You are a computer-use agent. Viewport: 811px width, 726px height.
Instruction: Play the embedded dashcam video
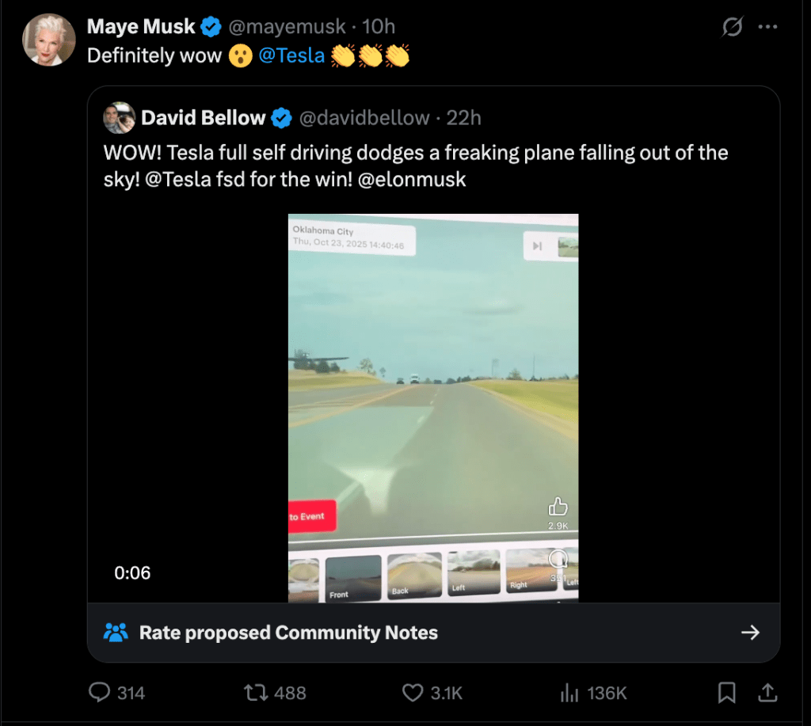click(432, 396)
